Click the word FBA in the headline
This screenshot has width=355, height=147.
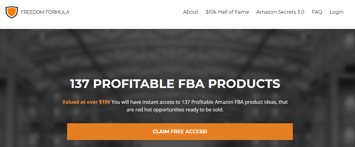point(191,84)
